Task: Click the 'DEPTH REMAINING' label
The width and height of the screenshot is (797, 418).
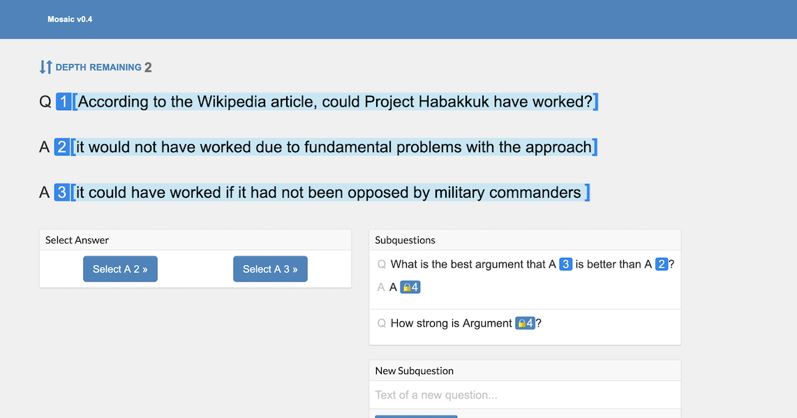Action: pos(98,68)
